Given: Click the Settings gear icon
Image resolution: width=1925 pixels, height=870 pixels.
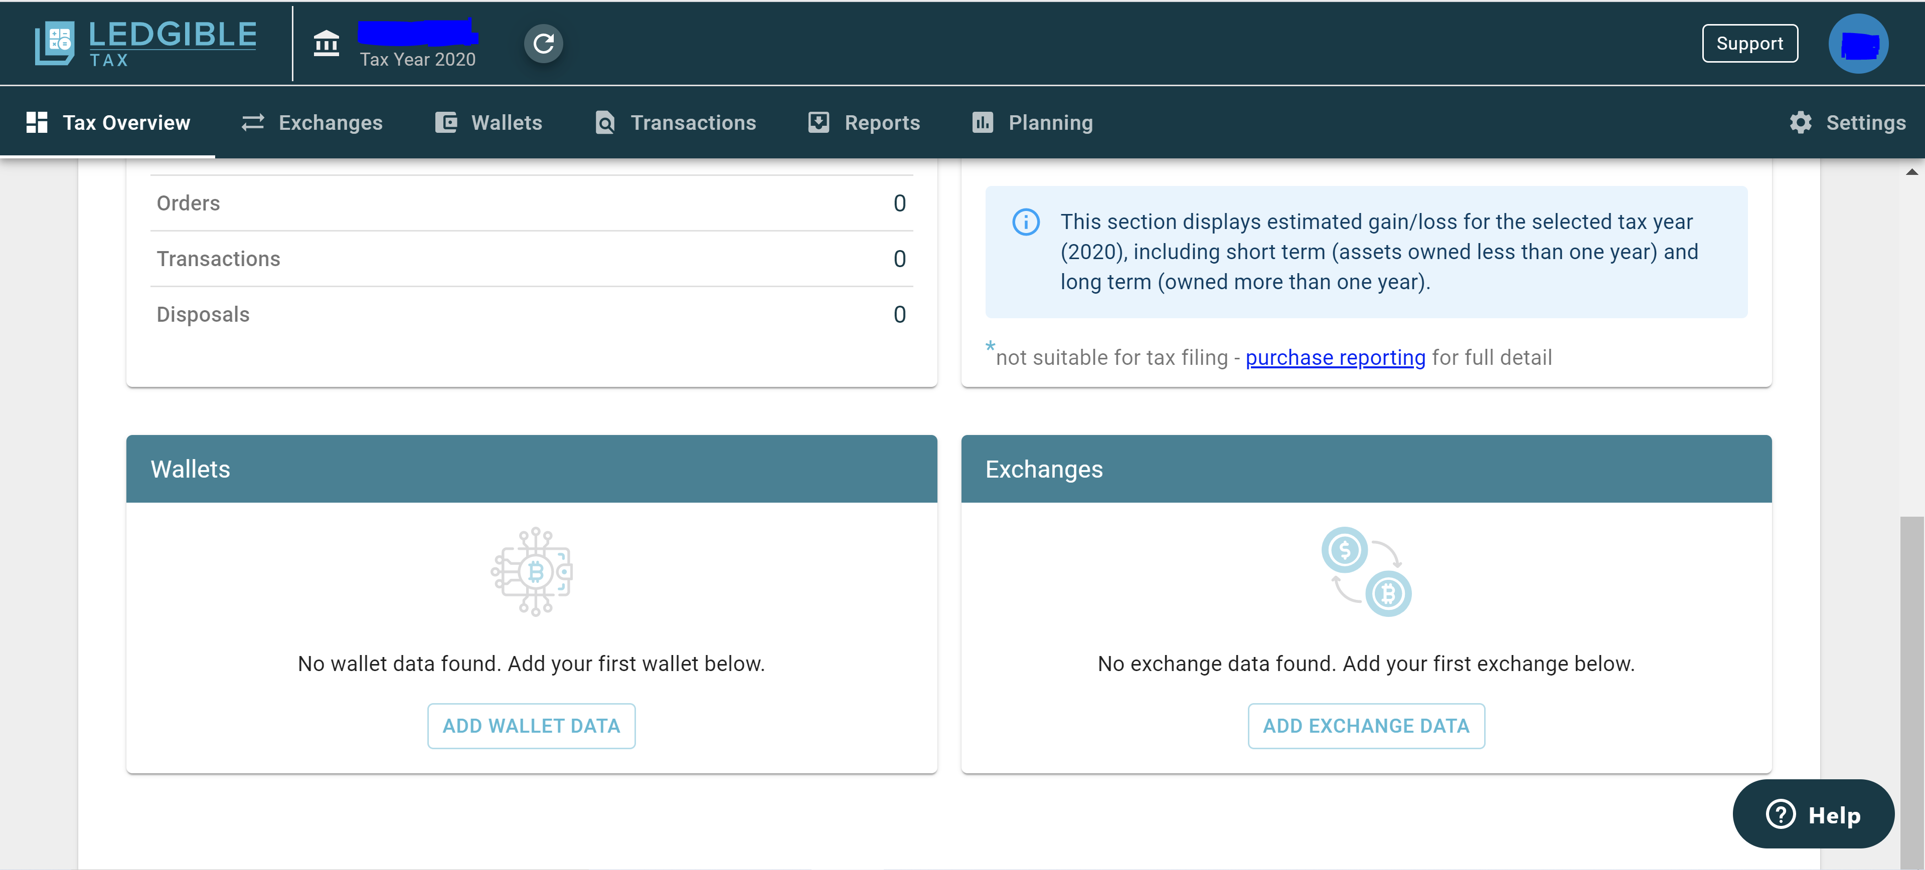Looking at the screenshot, I should click(1800, 122).
